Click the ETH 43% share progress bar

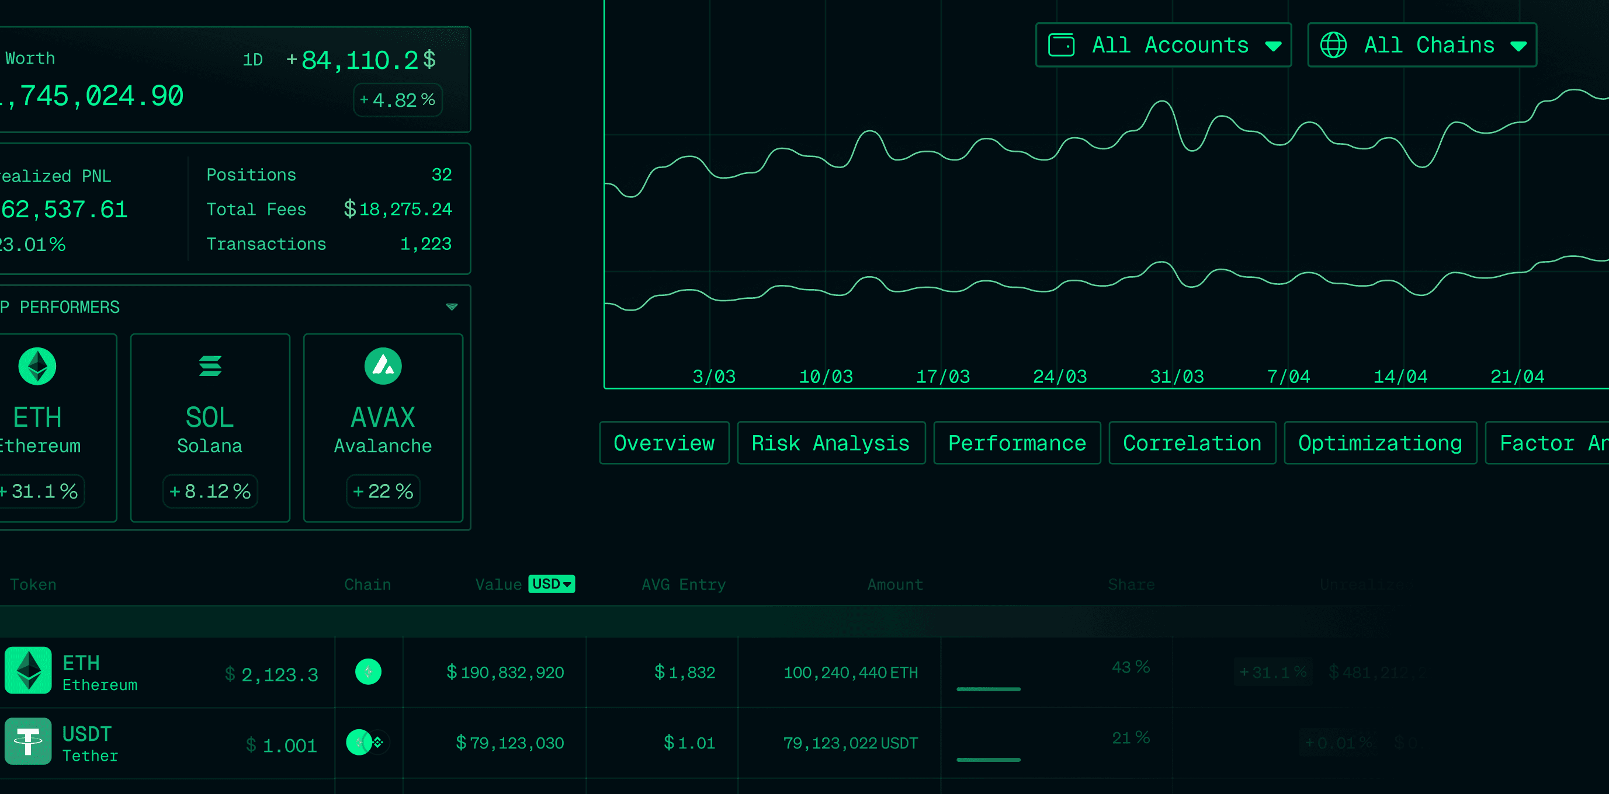988,689
